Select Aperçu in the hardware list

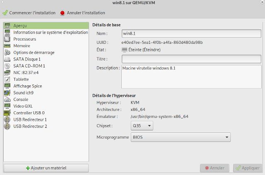[x=46, y=26]
